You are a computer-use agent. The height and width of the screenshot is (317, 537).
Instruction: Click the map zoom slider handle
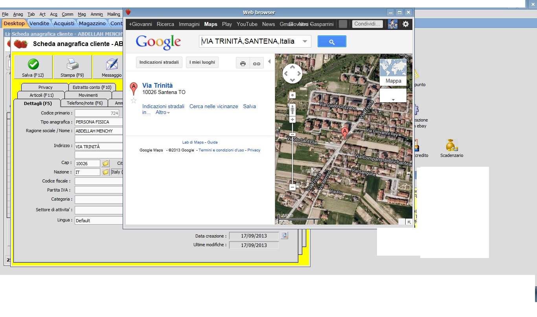pyautogui.click(x=292, y=135)
